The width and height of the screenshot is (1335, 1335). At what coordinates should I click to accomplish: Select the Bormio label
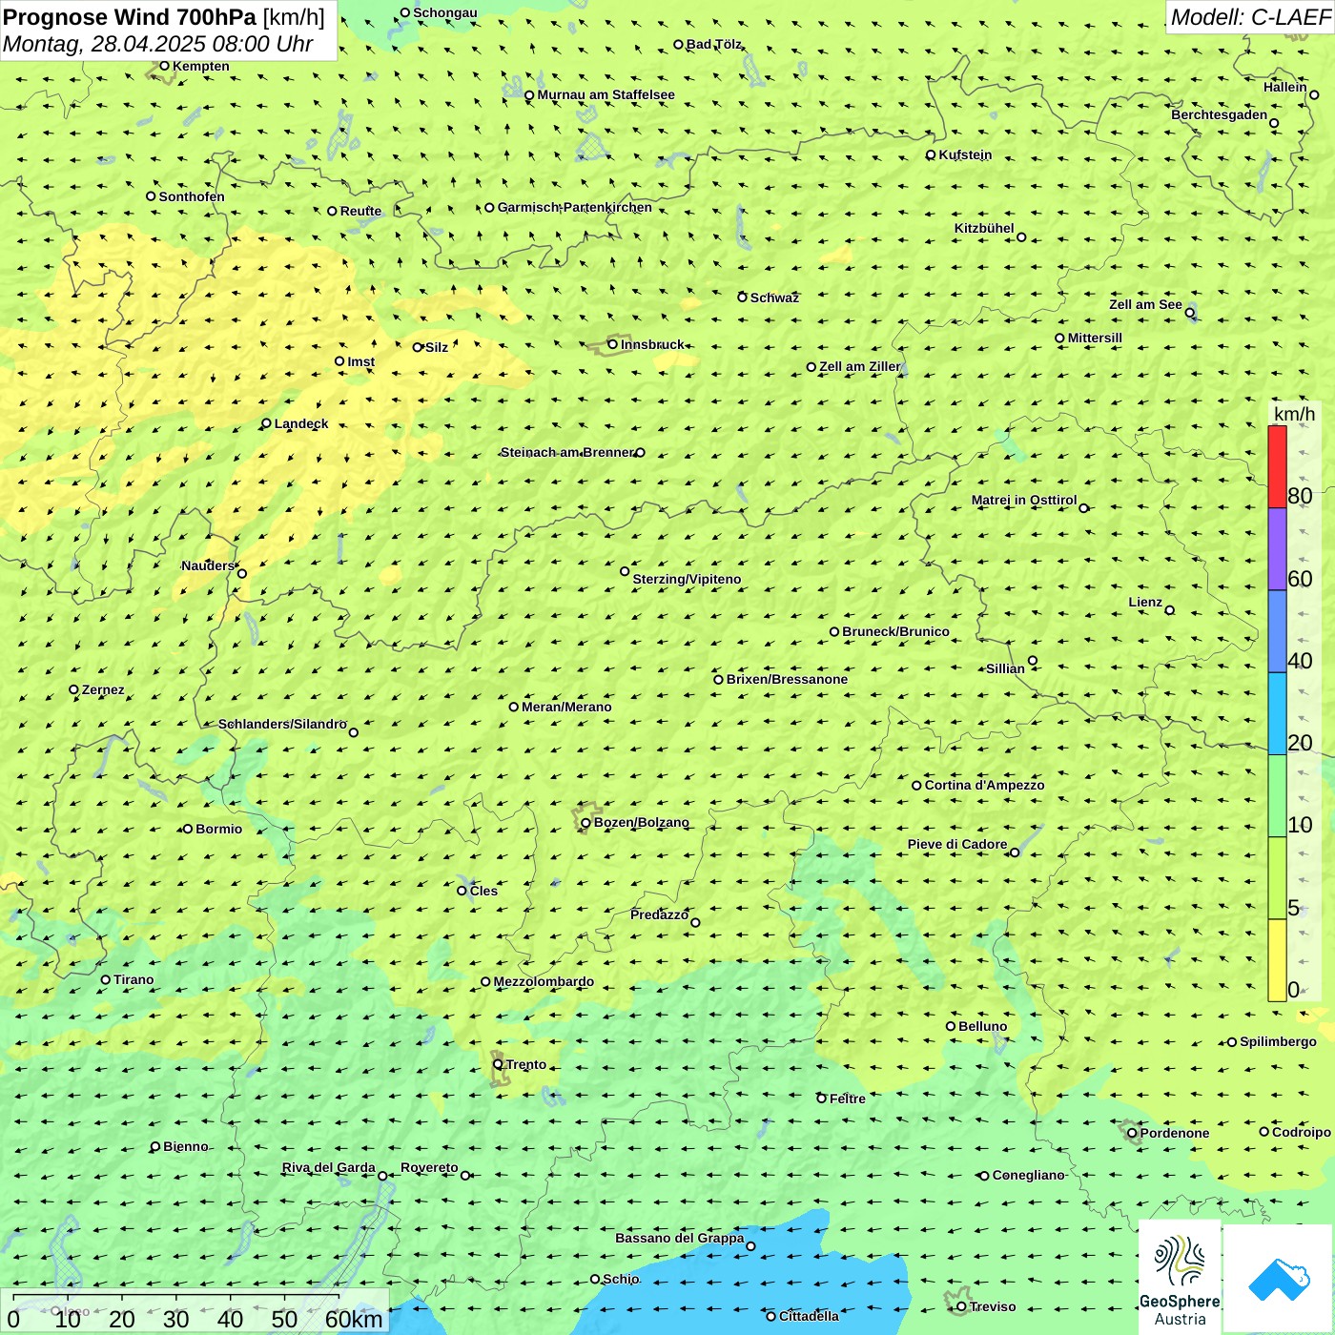tap(218, 829)
